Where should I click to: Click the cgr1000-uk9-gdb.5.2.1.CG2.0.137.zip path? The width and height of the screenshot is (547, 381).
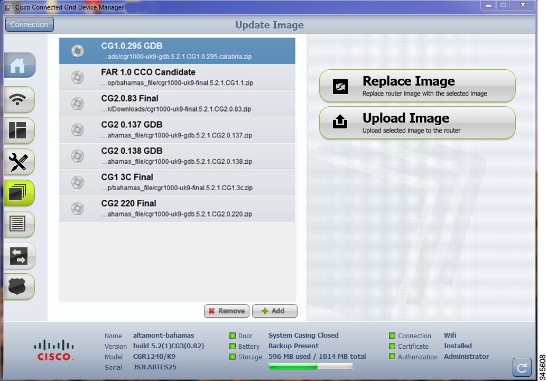(x=177, y=135)
